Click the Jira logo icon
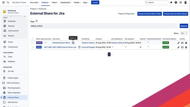The height and width of the screenshot is (107, 190). tap(8, 2)
